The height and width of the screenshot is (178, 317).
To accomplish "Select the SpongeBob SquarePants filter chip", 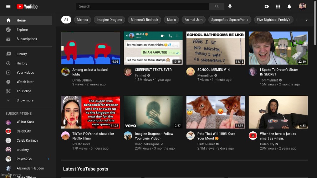I will (230, 20).
